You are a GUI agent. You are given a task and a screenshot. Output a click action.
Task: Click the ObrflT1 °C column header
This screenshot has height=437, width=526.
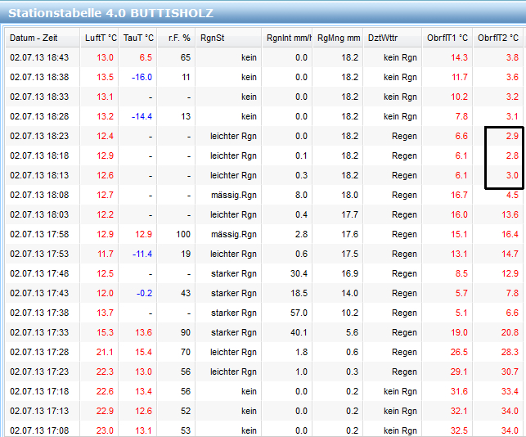447,38
